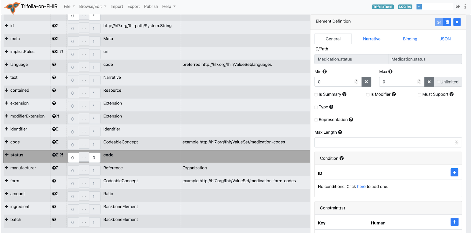Close the Element Definition panel

tap(457, 22)
